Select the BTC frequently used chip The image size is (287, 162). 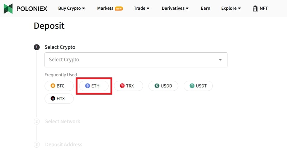[x=59, y=86]
